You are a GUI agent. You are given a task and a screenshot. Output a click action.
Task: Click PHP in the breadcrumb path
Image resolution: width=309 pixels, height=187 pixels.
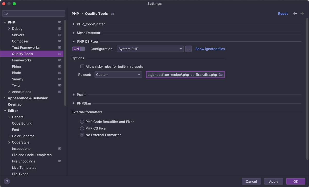tap(75, 14)
